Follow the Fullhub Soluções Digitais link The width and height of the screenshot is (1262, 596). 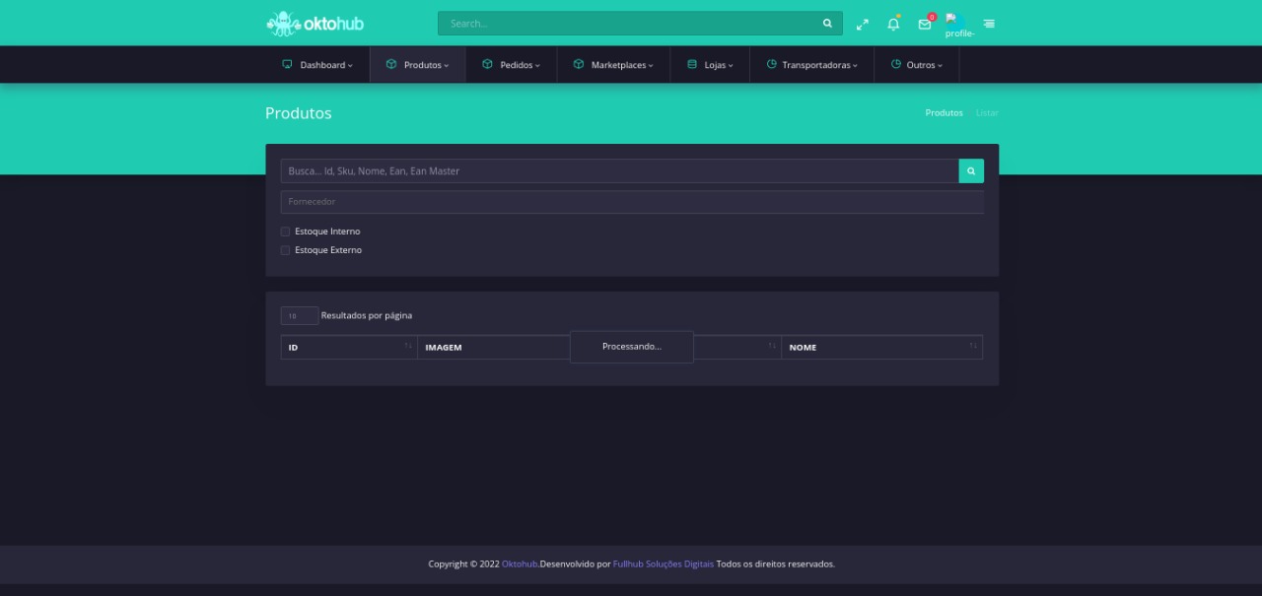tap(663, 564)
